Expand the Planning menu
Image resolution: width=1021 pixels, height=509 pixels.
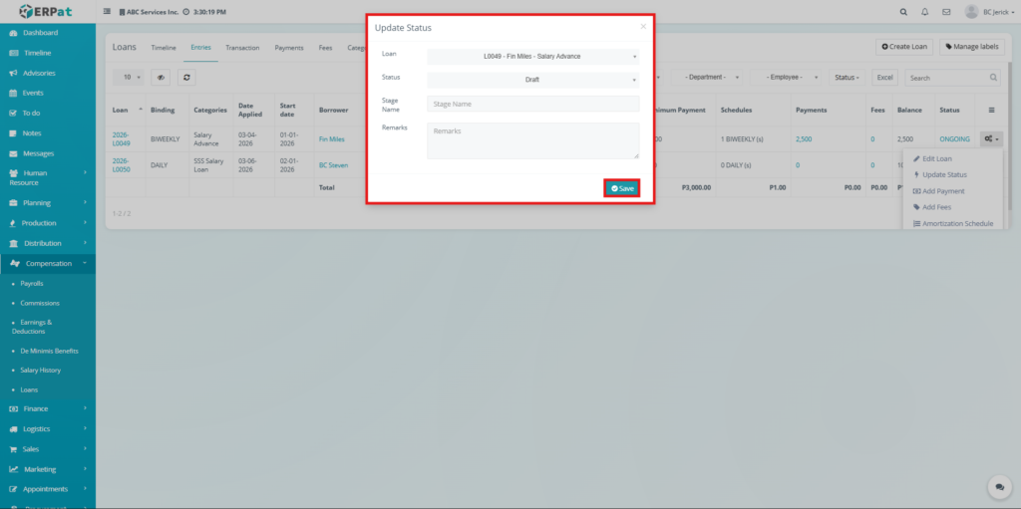48,202
